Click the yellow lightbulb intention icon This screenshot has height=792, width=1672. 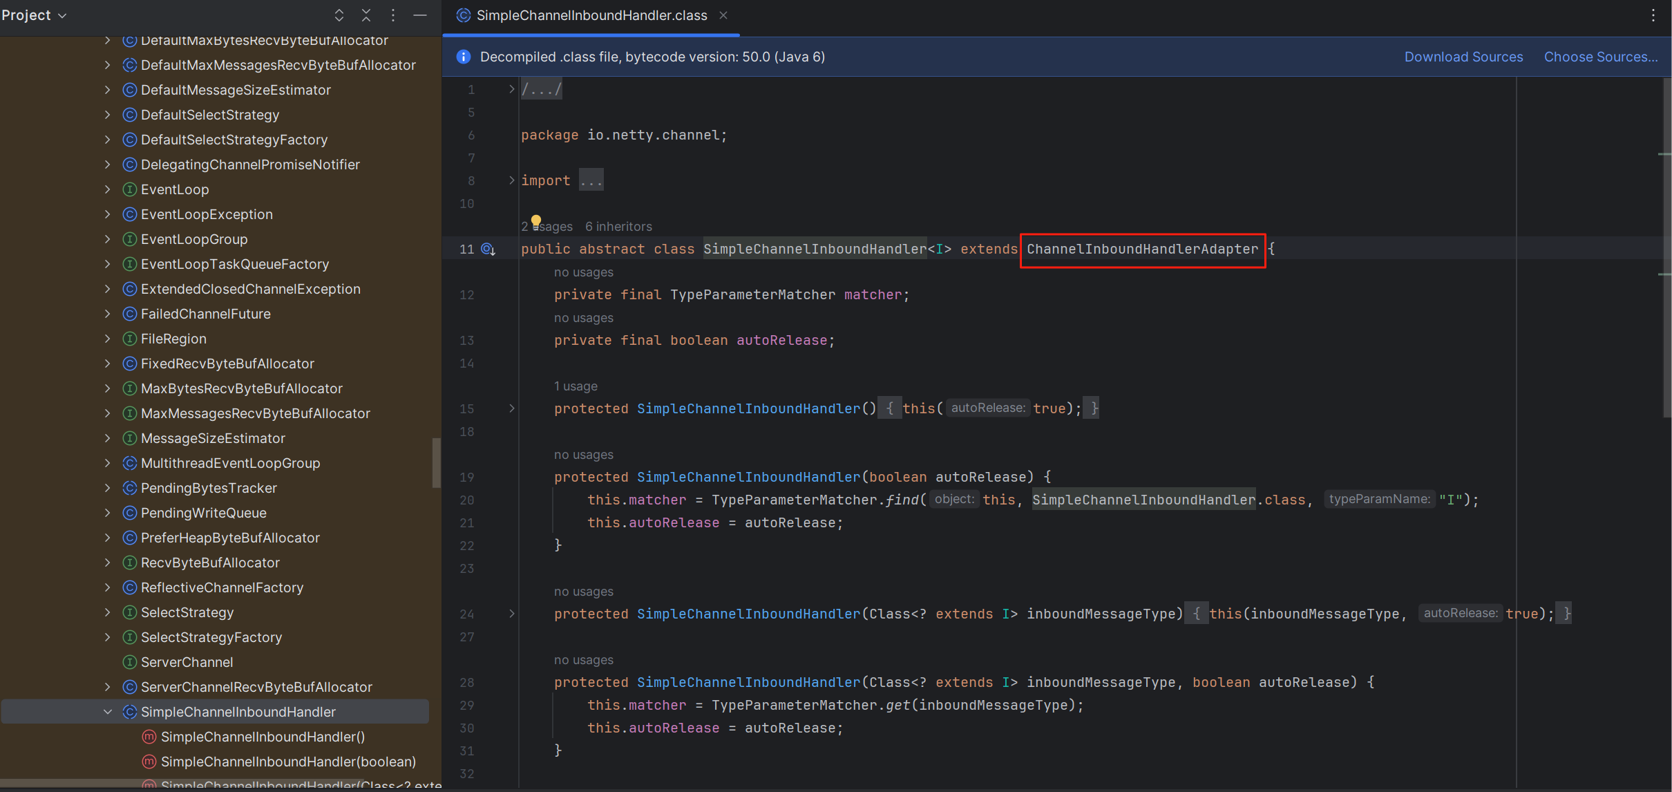536,222
